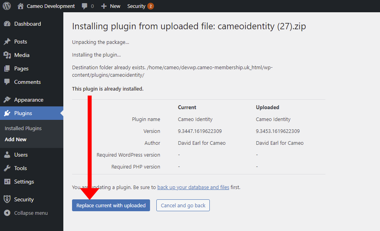Click the home icon beside Cameo Development
This screenshot has width=380, height=231.
point(21,6)
